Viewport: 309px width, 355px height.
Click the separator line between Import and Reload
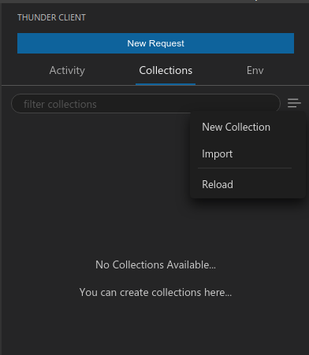244,168
